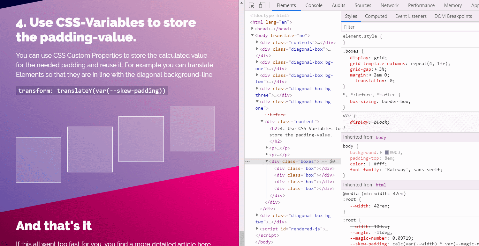Viewport: 479px width, 246px height.
Task: Select the ::before pseudo-element row
Action: (x=275, y=115)
